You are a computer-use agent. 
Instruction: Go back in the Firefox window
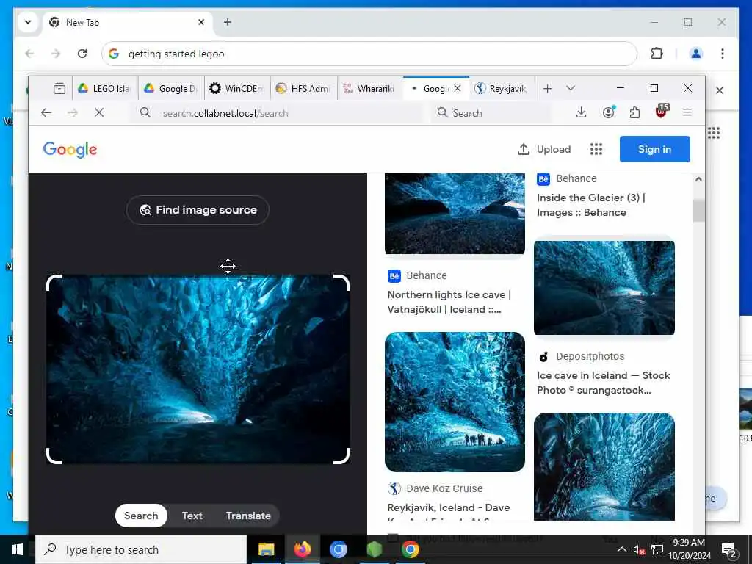tap(46, 112)
